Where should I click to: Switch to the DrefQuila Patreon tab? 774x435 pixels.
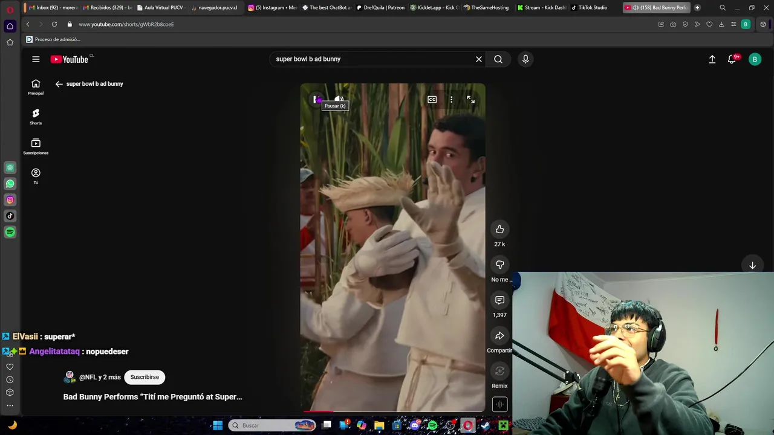coord(380,8)
